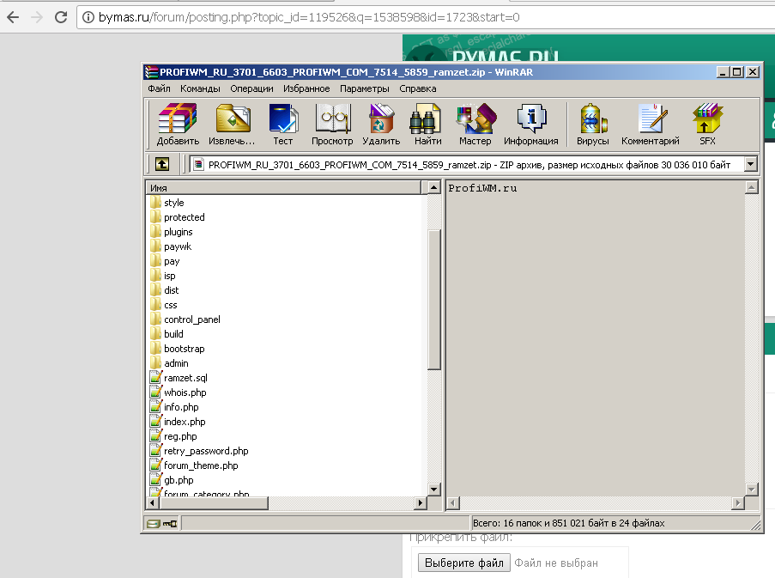Viewport: 775px width, 578px height.
Task: Click the Вирусы virus scan icon
Action: pyautogui.click(x=593, y=125)
